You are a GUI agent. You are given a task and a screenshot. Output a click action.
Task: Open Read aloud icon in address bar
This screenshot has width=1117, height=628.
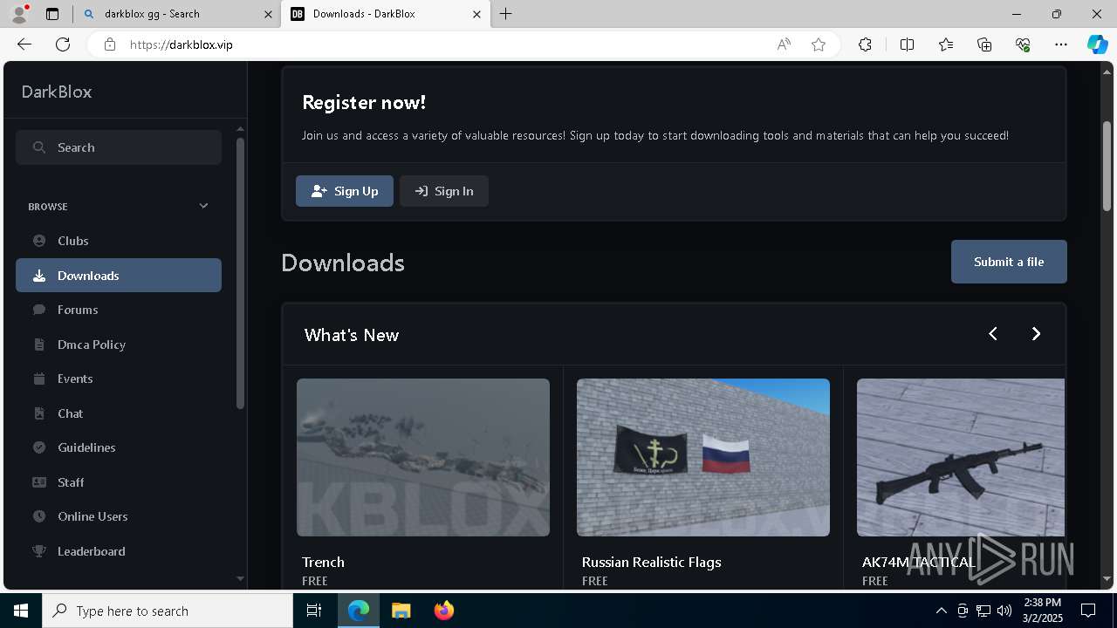(x=784, y=44)
